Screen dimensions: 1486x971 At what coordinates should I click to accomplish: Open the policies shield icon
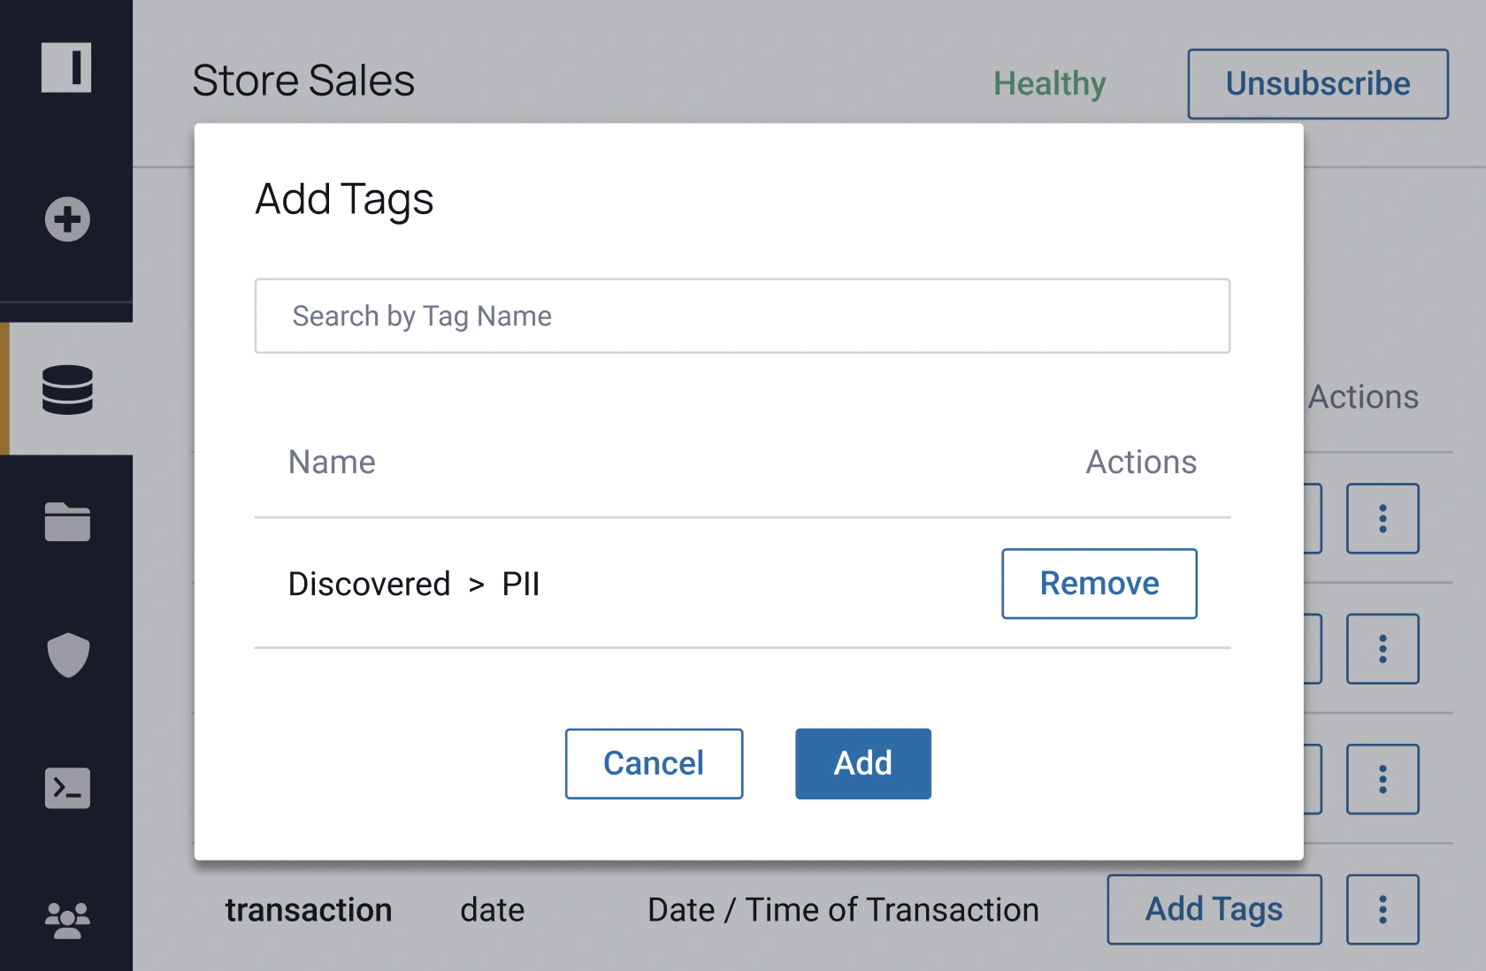(x=68, y=655)
